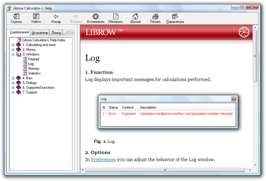Click the '7. Support' book icon
The width and height of the screenshot is (266, 181).
pyautogui.click(x=19, y=92)
